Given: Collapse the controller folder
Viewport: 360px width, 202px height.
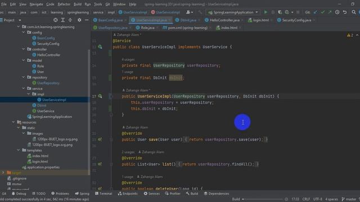Looking at the screenshot, I should click(24, 49).
